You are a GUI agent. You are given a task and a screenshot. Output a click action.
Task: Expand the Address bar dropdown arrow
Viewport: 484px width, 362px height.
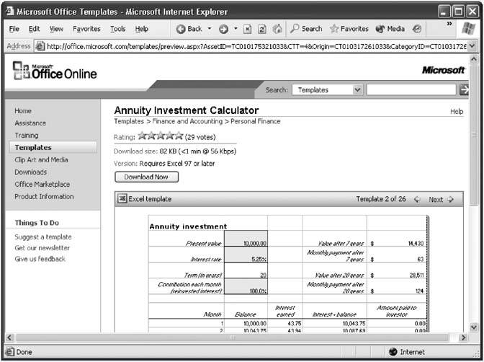click(x=472, y=45)
